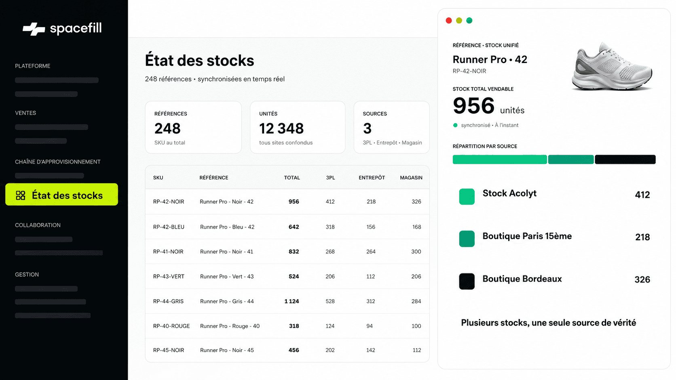
Task: Open Runner Pro - Bleu - 42 reference
Action: (227, 227)
